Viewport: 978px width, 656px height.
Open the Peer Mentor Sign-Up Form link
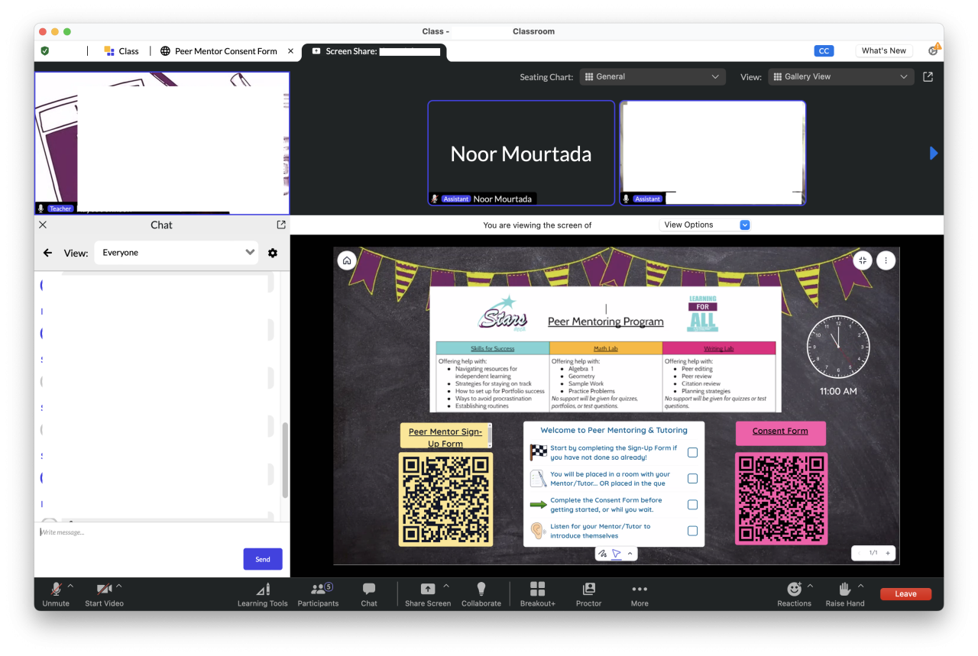445,437
